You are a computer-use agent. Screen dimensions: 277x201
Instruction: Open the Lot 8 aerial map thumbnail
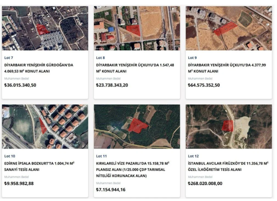tap(137, 28)
